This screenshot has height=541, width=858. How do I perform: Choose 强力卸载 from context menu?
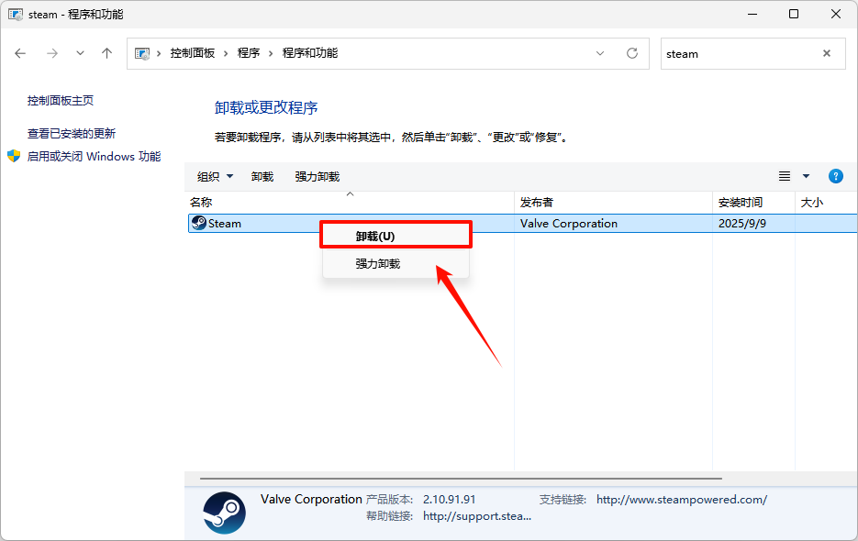pos(396,264)
